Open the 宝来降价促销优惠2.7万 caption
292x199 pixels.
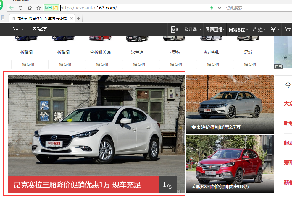click(x=216, y=127)
